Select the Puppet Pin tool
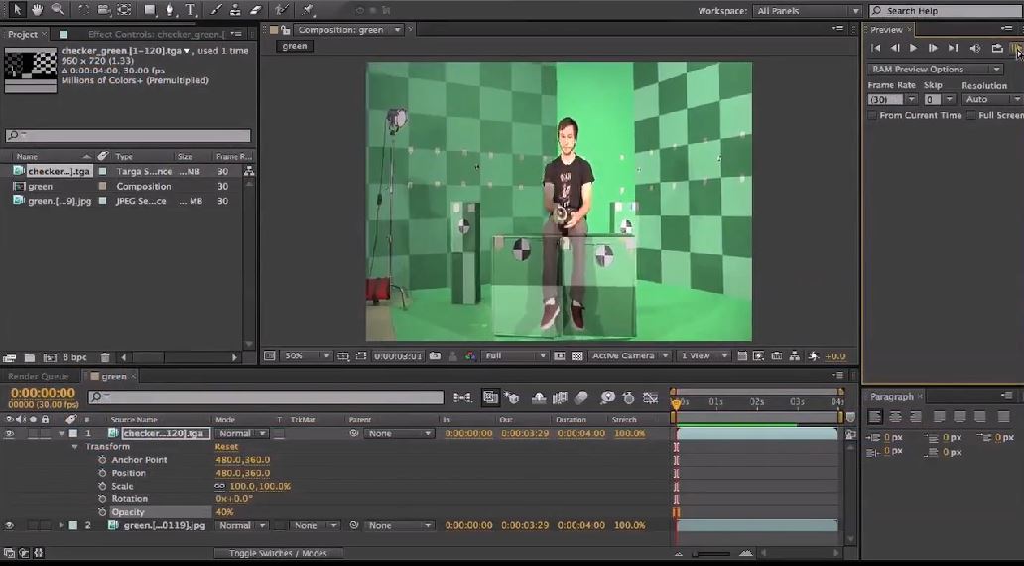Screen dimensions: 1024x566 pos(309,10)
